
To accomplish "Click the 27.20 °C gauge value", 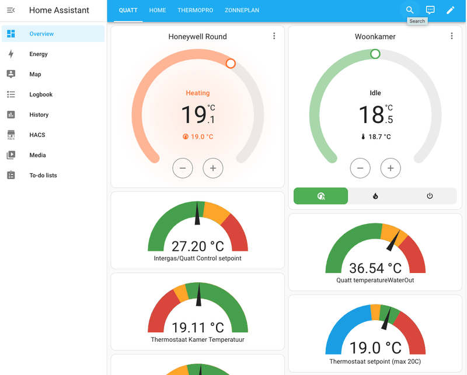I will [x=197, y=246].
